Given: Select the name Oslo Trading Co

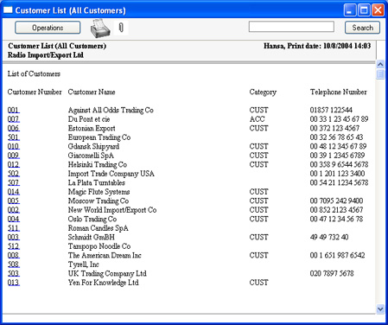Looking at the screenshot, I should [x=92, y=219].
